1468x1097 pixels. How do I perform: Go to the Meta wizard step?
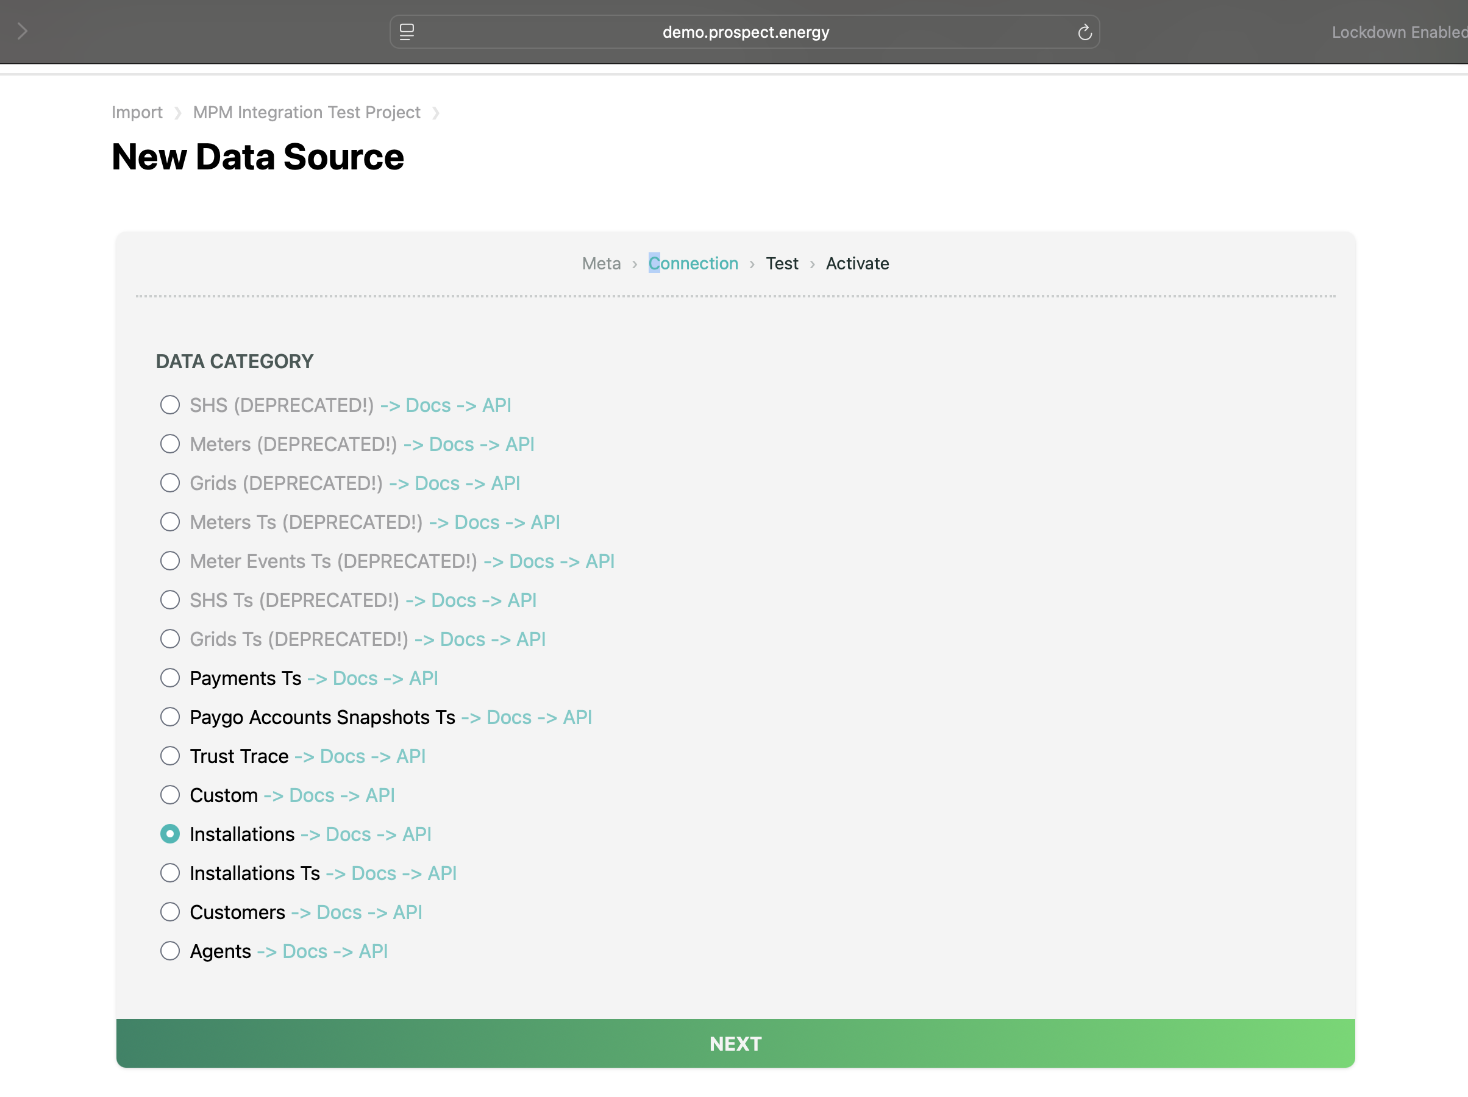[x=600, y=263]
